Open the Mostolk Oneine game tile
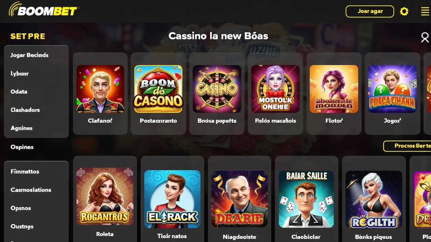 [275, 89]
